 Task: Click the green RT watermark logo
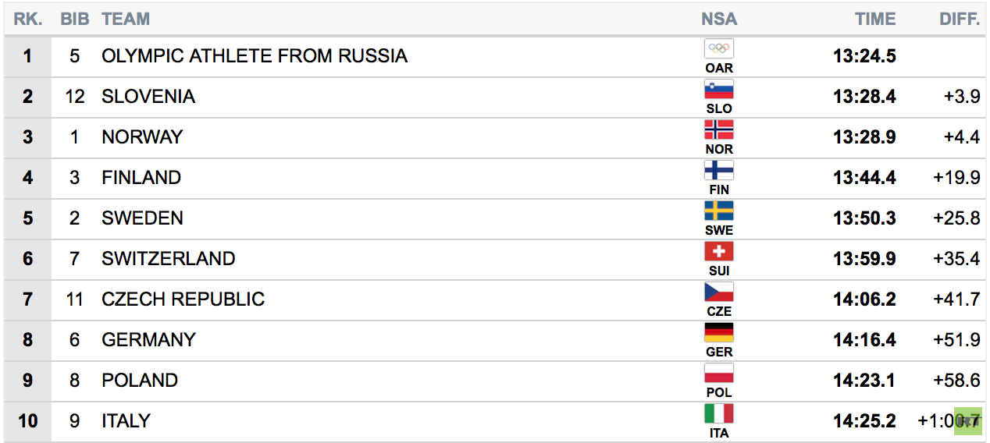coord(968,421)
